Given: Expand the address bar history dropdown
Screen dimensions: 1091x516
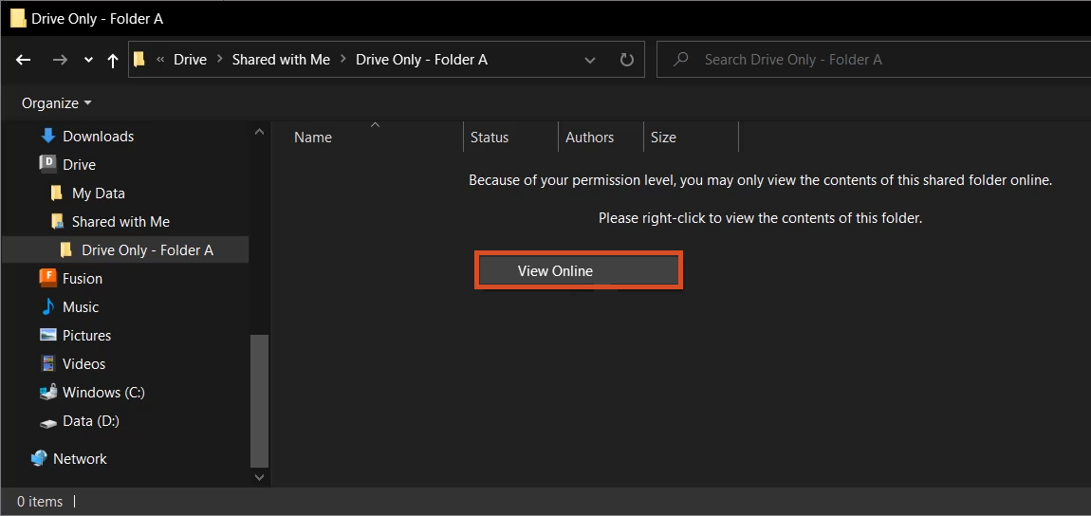Looking at the screenshot, I should tap(590, 60).
